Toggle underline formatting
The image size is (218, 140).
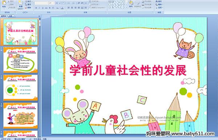pyautogui.click(x=43, y=8)
